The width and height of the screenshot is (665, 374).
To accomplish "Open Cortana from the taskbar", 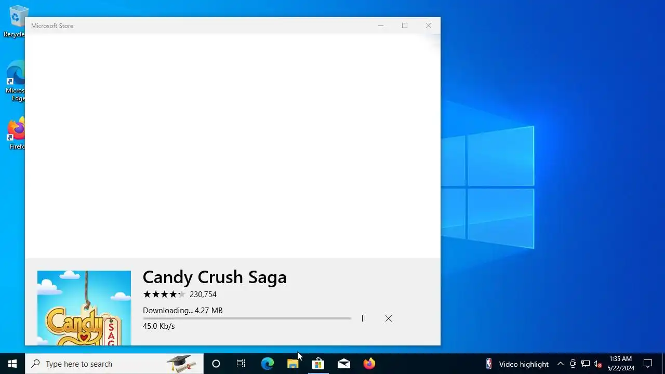I will [216, 364].
